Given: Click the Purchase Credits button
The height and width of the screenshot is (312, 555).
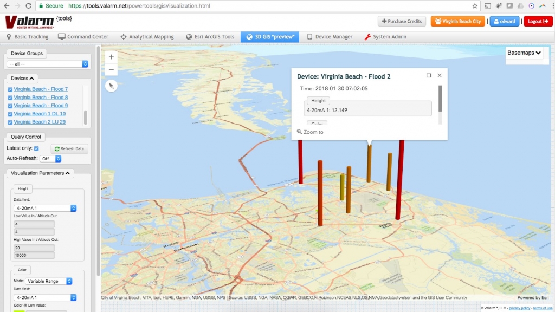Looking at the screenshot, I should tap(402, 21).
